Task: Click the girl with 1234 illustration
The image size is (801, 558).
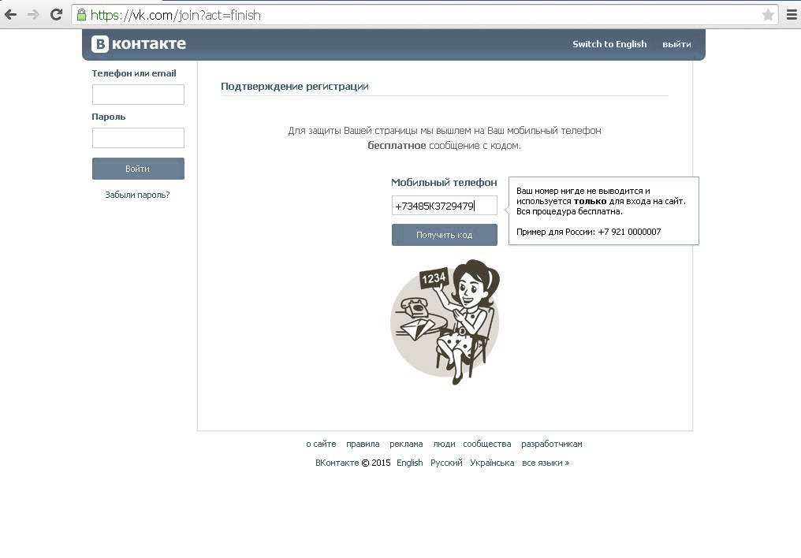Action: (x=445, y=322)
